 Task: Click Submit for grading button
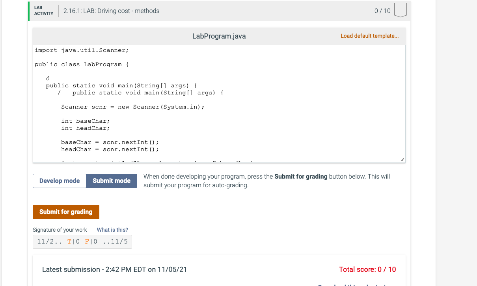tap(66, 212)
